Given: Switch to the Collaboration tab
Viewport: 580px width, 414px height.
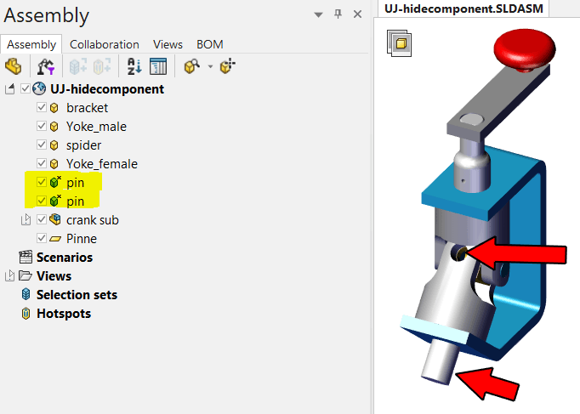Looking at the screenshot, I should (x=105, y=44).
